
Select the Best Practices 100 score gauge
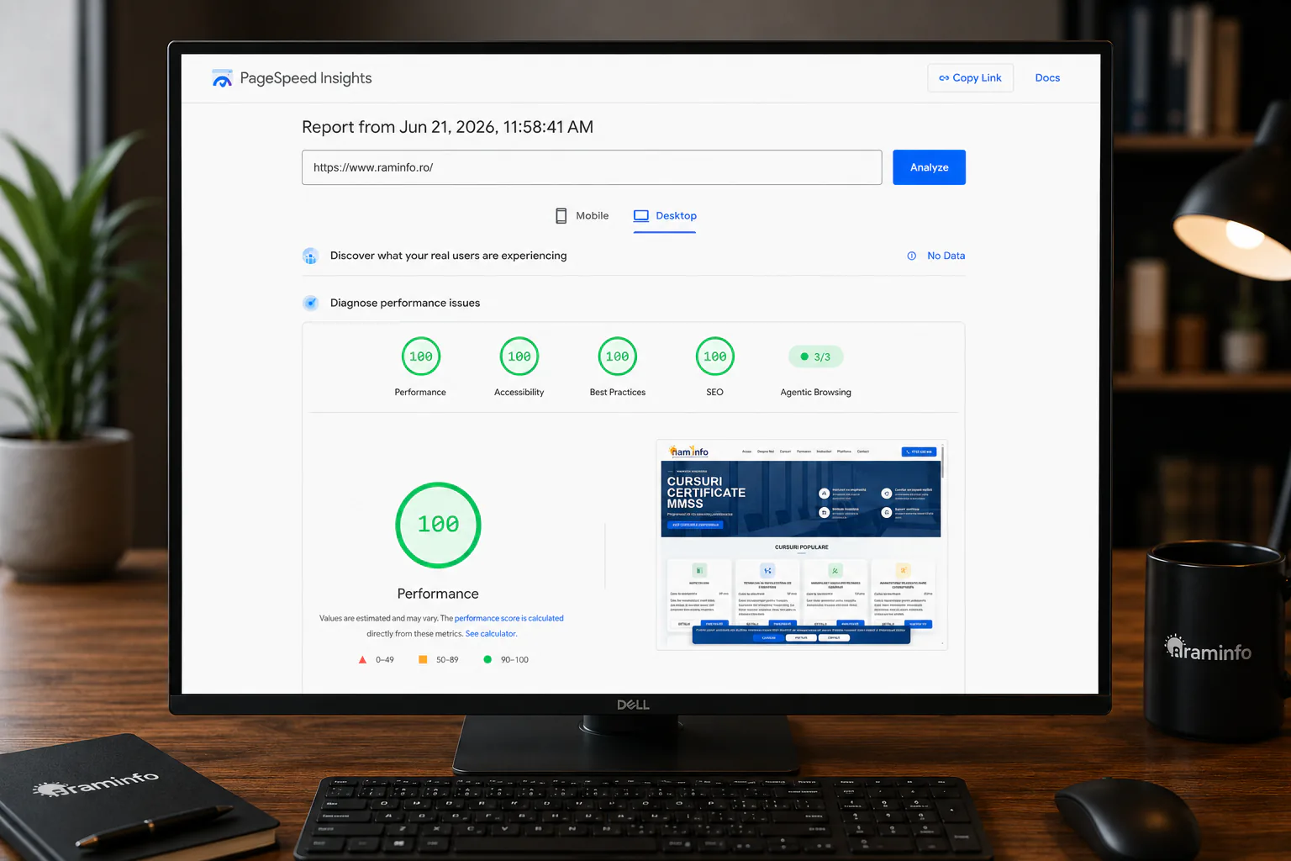(618, 357)
